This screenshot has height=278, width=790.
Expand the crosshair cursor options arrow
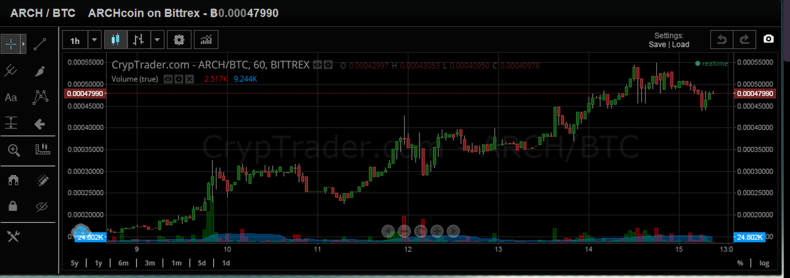(24, 45)
